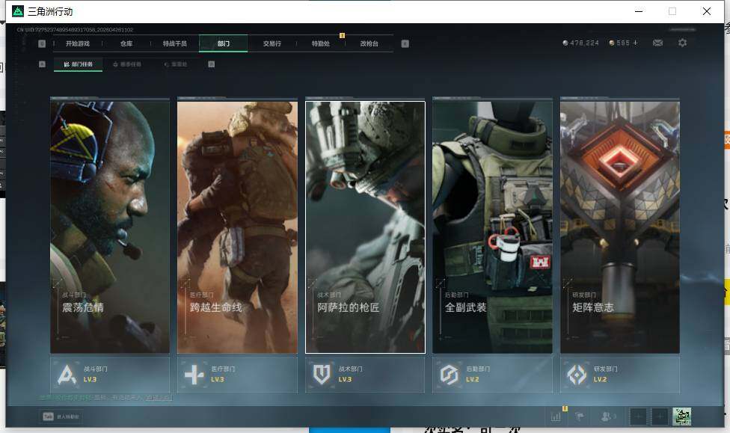This screenshot has width=730, height=433.
Task: Click the 研发部门 diamond emblem icon
Action: [x=577, y=374]
